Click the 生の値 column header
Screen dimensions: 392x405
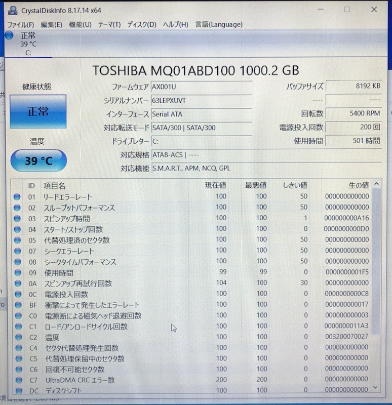tap(359, 185)
